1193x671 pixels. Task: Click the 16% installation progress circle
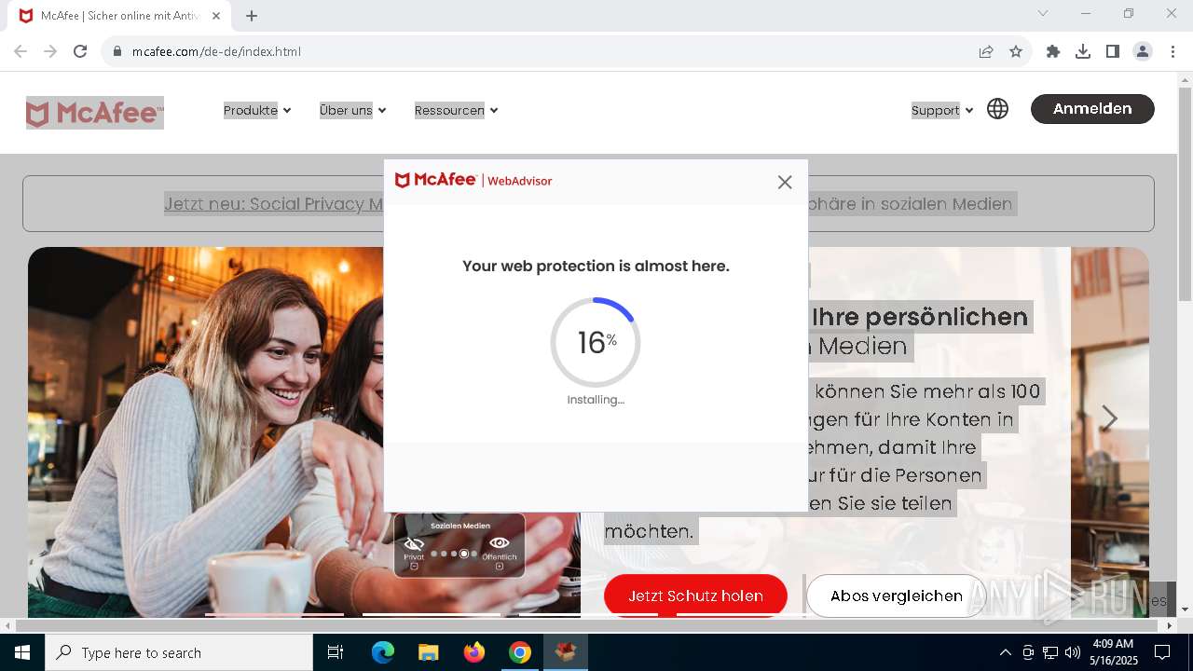coord(596,342)
